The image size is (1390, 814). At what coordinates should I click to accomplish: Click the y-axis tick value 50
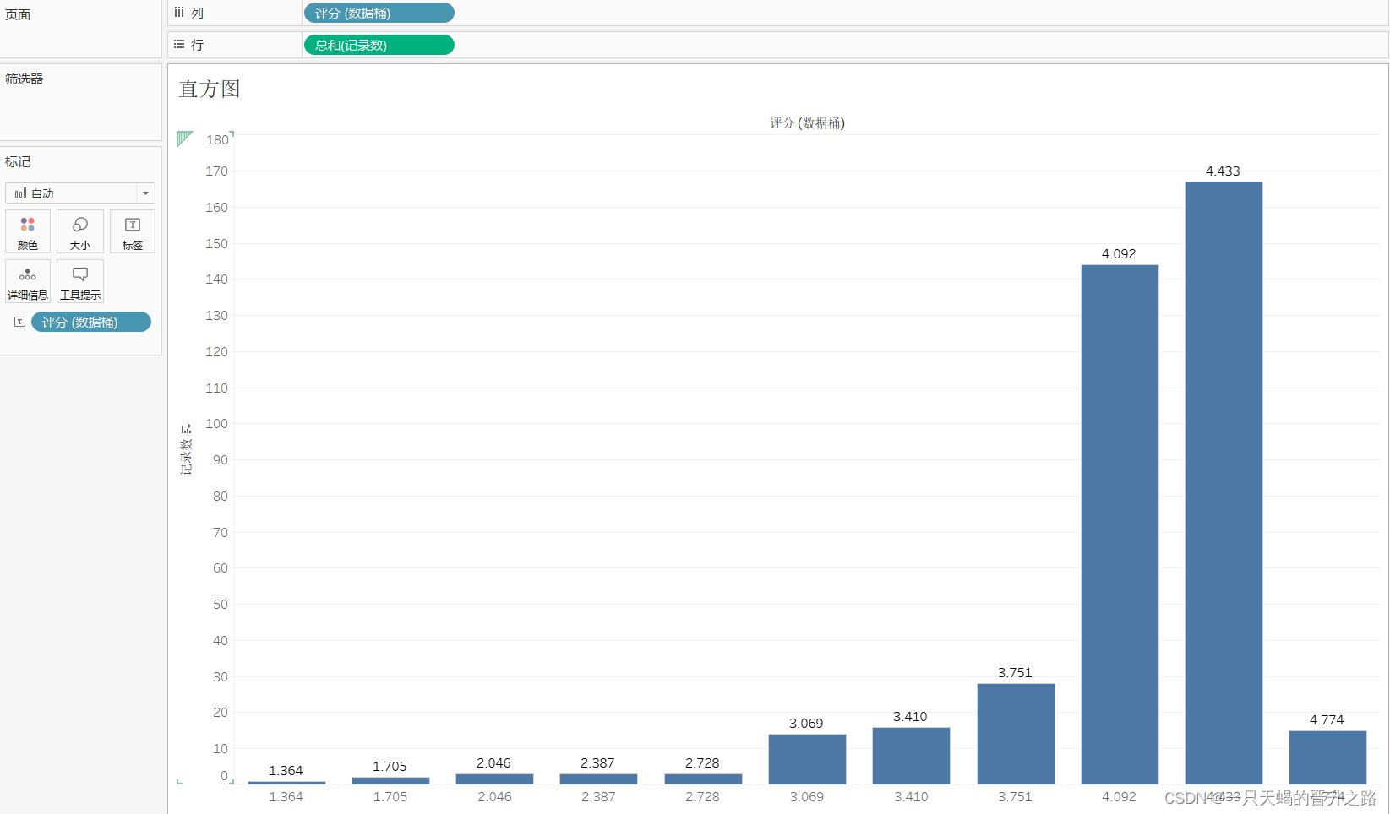point(221,605)
